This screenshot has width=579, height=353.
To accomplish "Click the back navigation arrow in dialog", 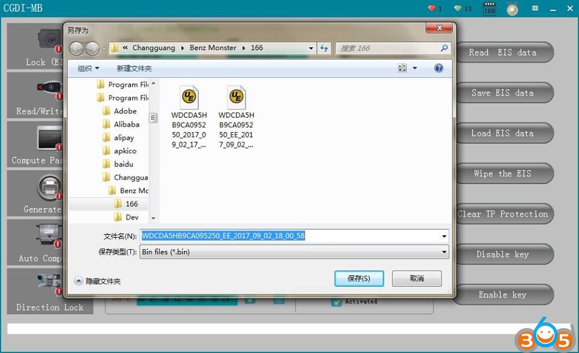I will [77, 48].
